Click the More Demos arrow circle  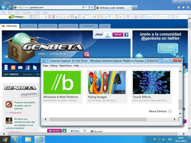click(x=170, y=111)
